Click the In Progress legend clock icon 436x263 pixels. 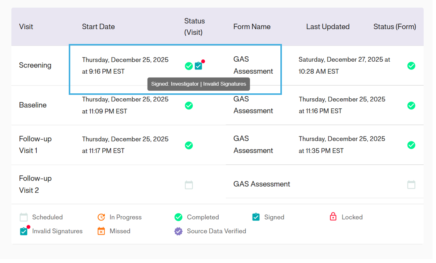coord(101,217)
